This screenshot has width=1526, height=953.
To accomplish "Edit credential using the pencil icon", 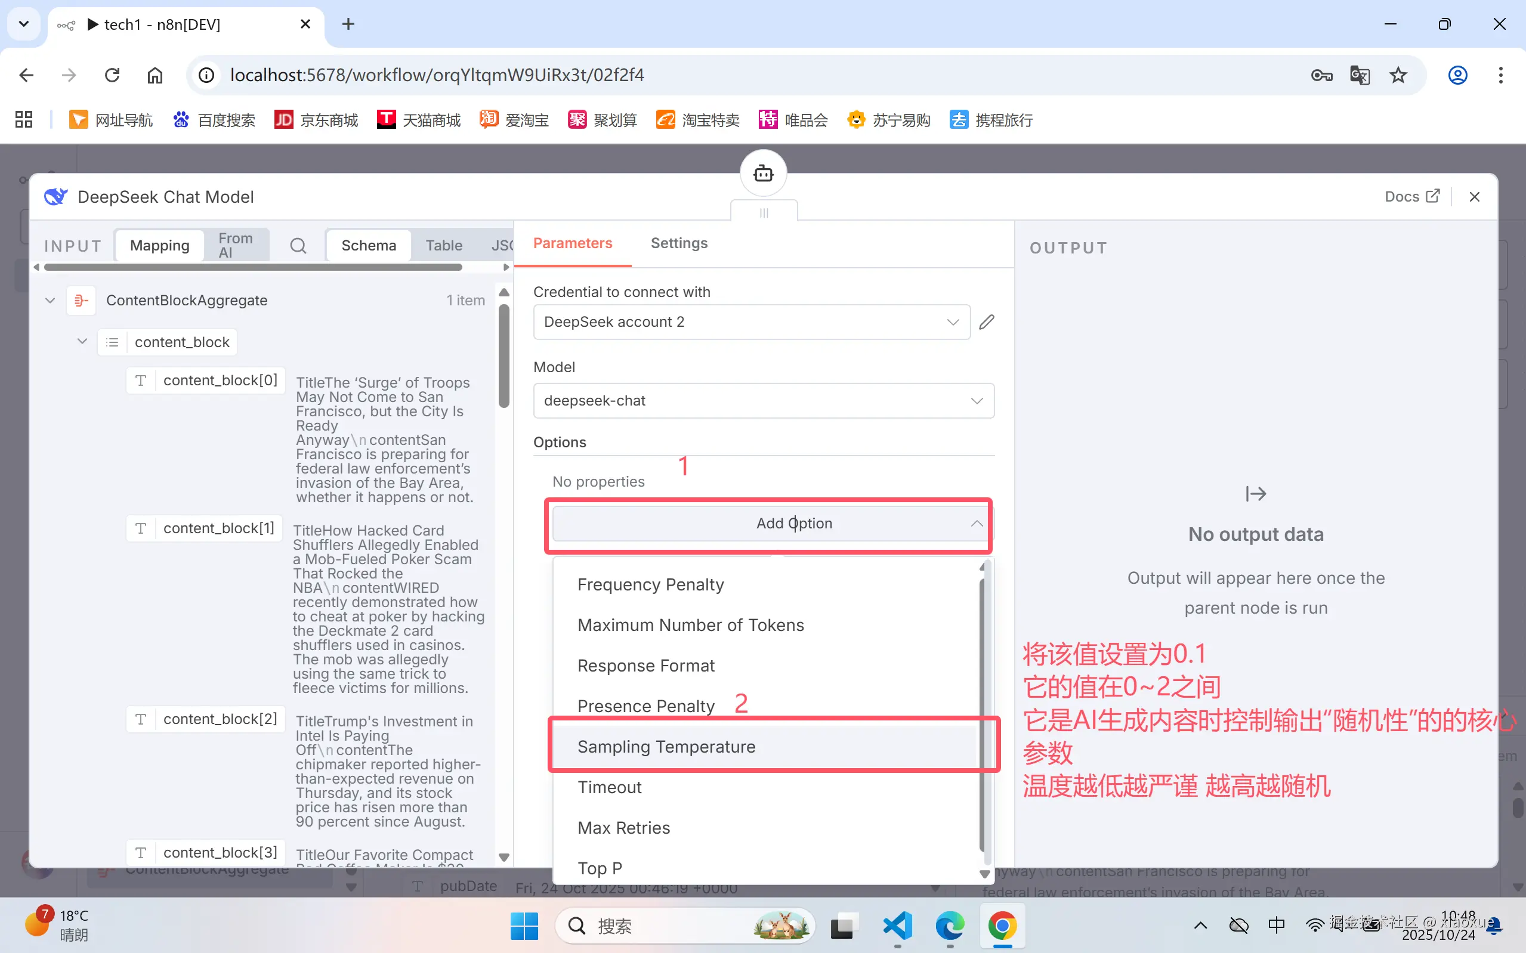I will [x=987, y=321].
